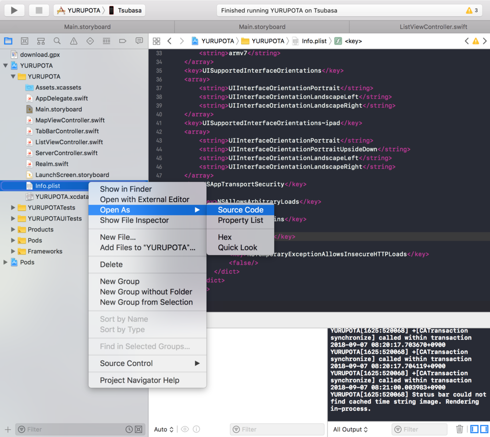
Task: Choose New File… from context menu
Action: click(x=147, y=237)
